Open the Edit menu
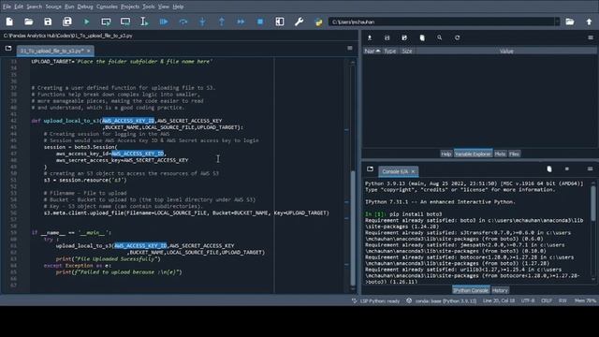The image size is (599, 337). coord(19,7)
